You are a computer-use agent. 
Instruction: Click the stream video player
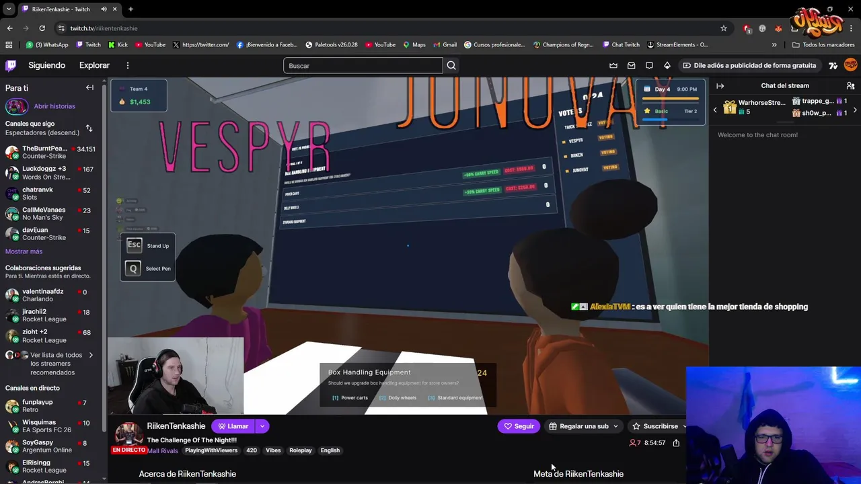coord(408,245)
